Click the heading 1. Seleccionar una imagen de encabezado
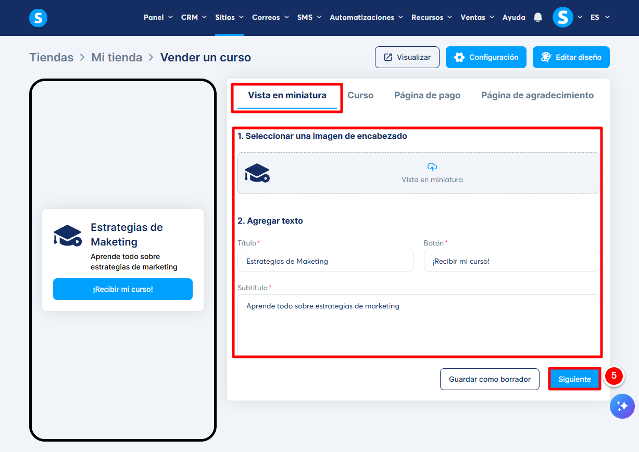Viewport: 639px width, 452px height. (322, 136)
